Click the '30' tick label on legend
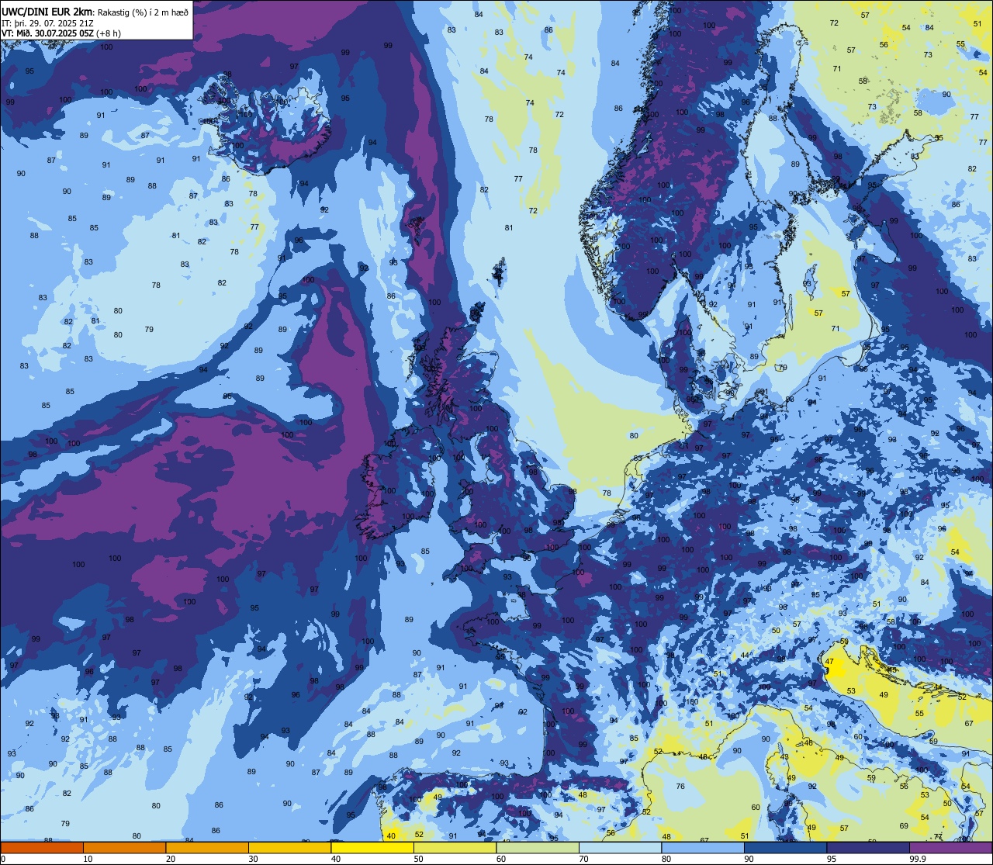The width and height of the screenshot is (993, 865). 253,859
